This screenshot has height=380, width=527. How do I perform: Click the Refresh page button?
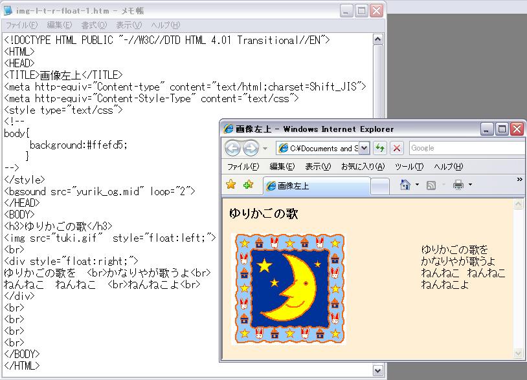(x=380, y=148)
